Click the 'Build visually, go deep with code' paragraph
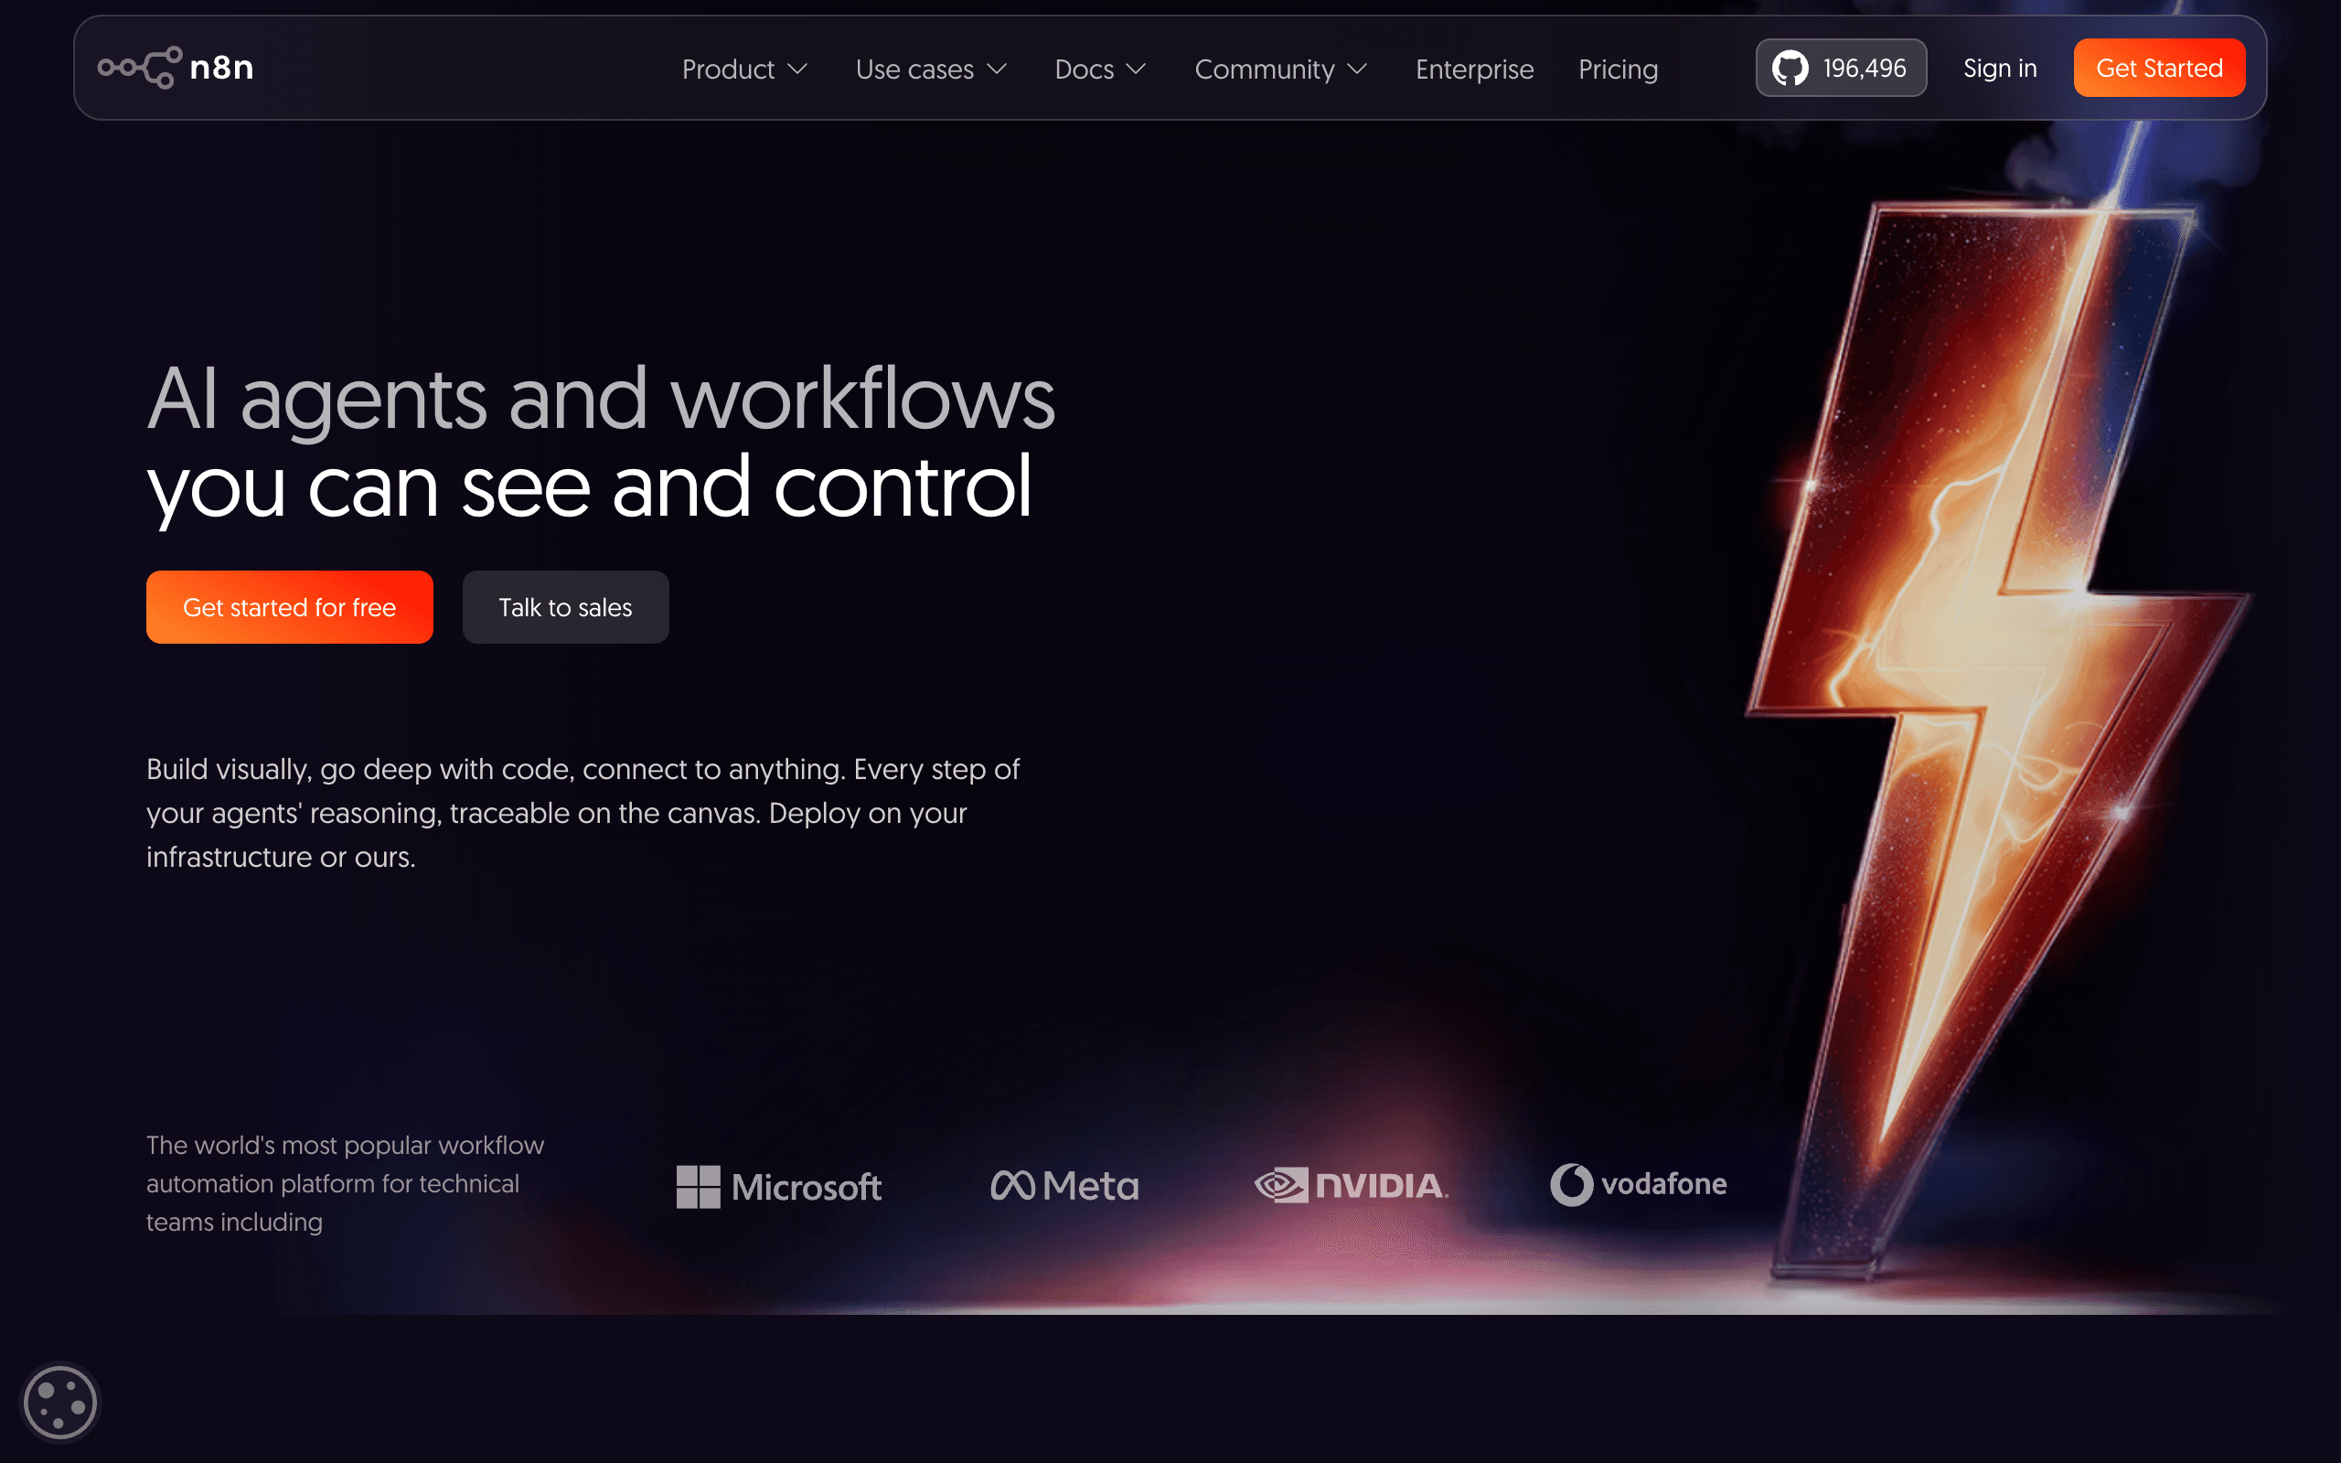The height and width of the screenshot is (1463, 2341). 583,813
